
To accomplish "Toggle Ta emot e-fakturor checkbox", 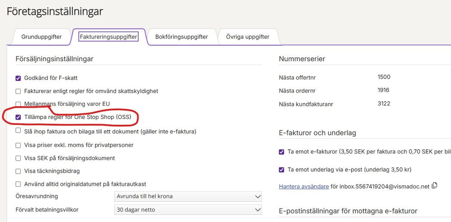I will click(x=281, y=152).
